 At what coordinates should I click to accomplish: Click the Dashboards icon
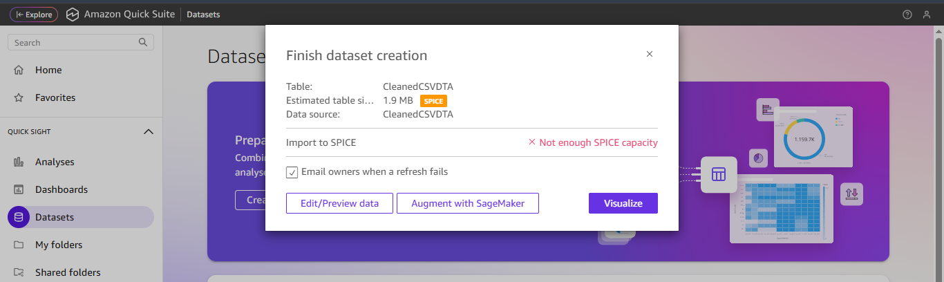[19, 189]
